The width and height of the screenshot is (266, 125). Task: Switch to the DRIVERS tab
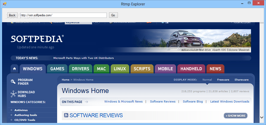coord(80,69)
